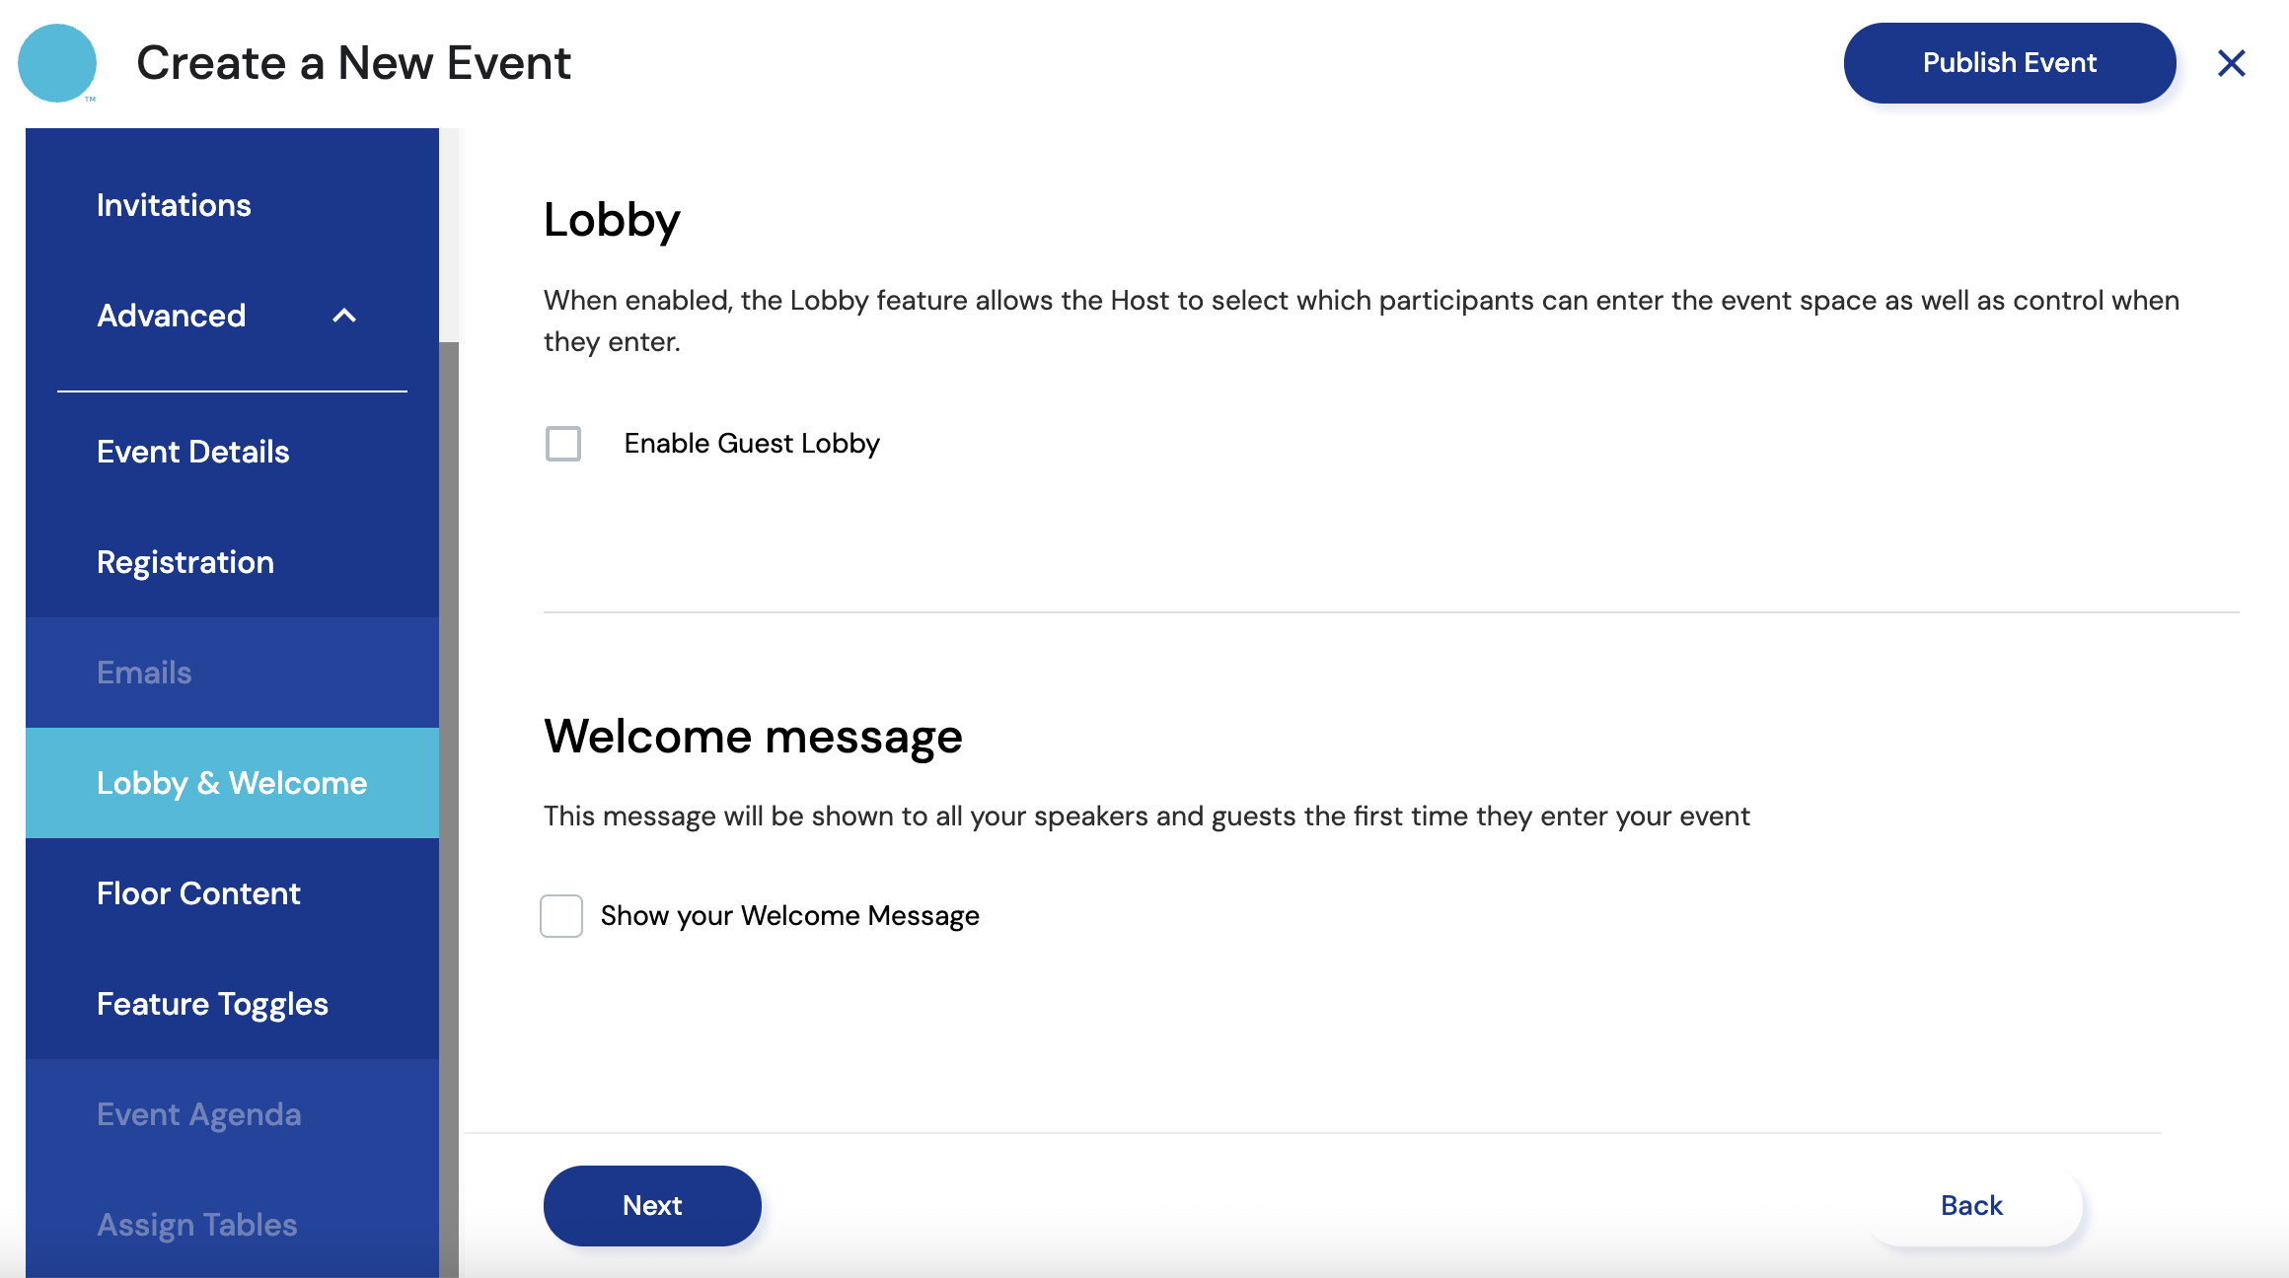Screen dimensions: 2289x1278
Task: Open the Invitations menu item
Action: coord(174,205)
